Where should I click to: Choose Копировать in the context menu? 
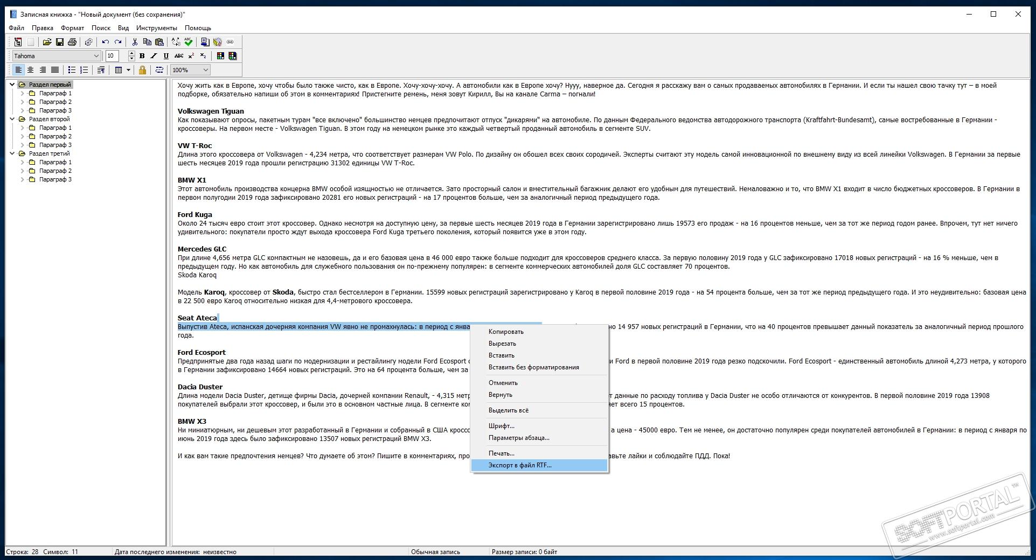click(539, 332)
